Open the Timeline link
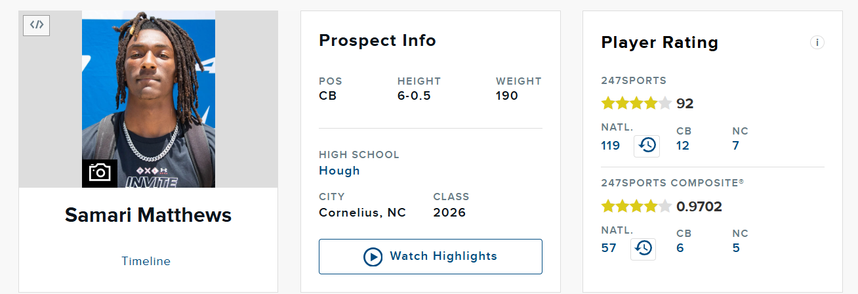Image resolution: width=858 pixels, height=294 pixels. tap(146, 261)
